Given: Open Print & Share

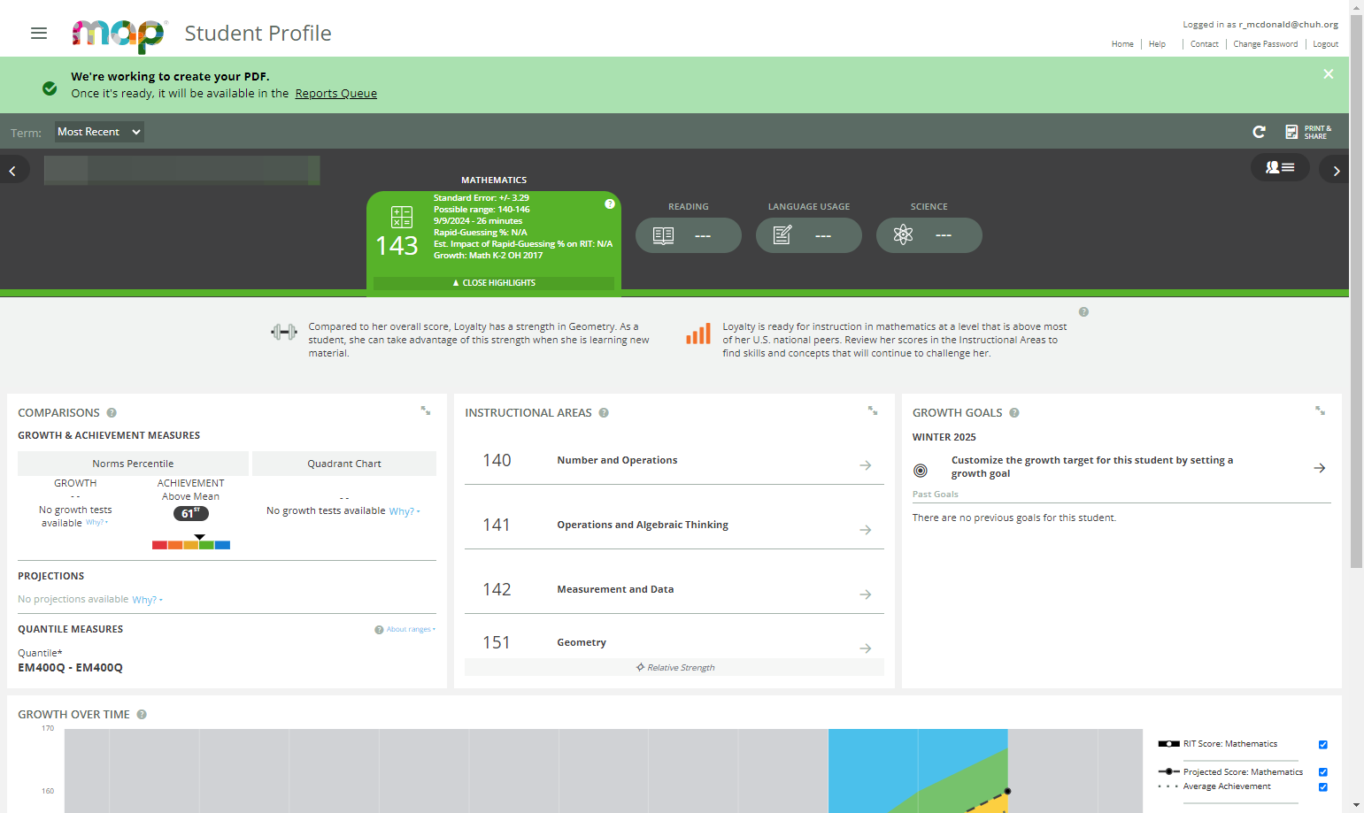Looking at the screenshot, I should [x=1308, y=132].
